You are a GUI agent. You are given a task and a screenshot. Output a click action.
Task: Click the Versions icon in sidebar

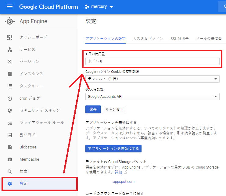click(10, 62)
